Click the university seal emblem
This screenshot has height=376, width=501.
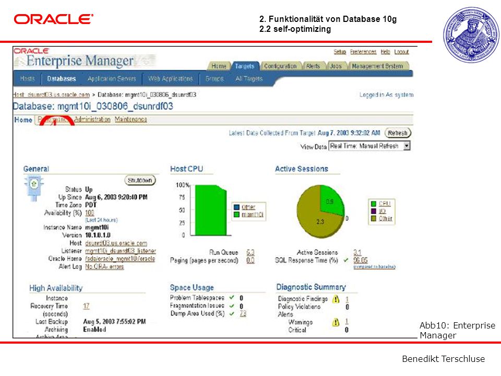471,34
